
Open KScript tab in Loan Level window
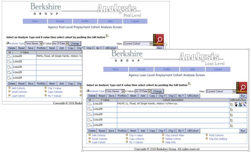(x=141, y=69)
